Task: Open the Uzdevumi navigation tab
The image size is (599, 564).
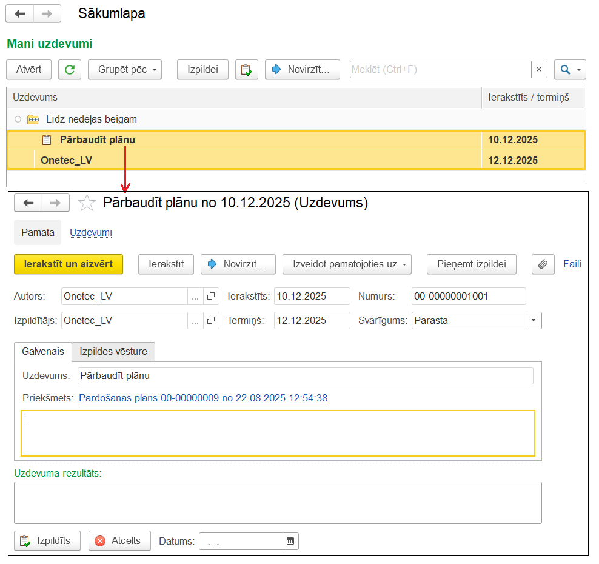Action: [x=90, y=232]
